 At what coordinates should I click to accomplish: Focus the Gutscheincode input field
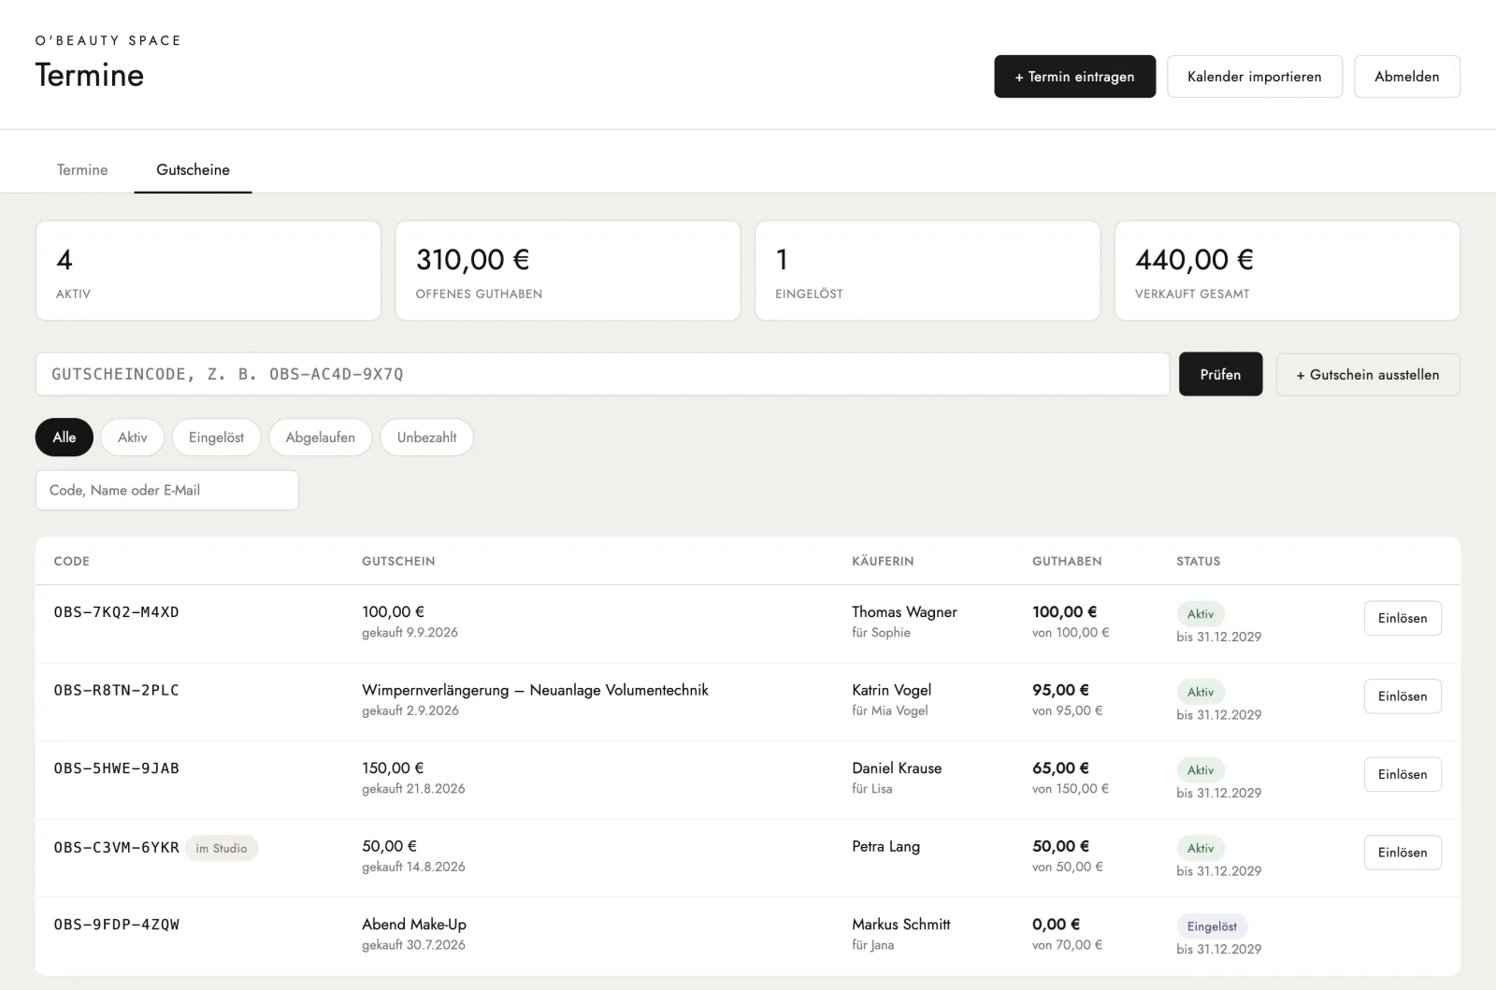click(602, 374)
